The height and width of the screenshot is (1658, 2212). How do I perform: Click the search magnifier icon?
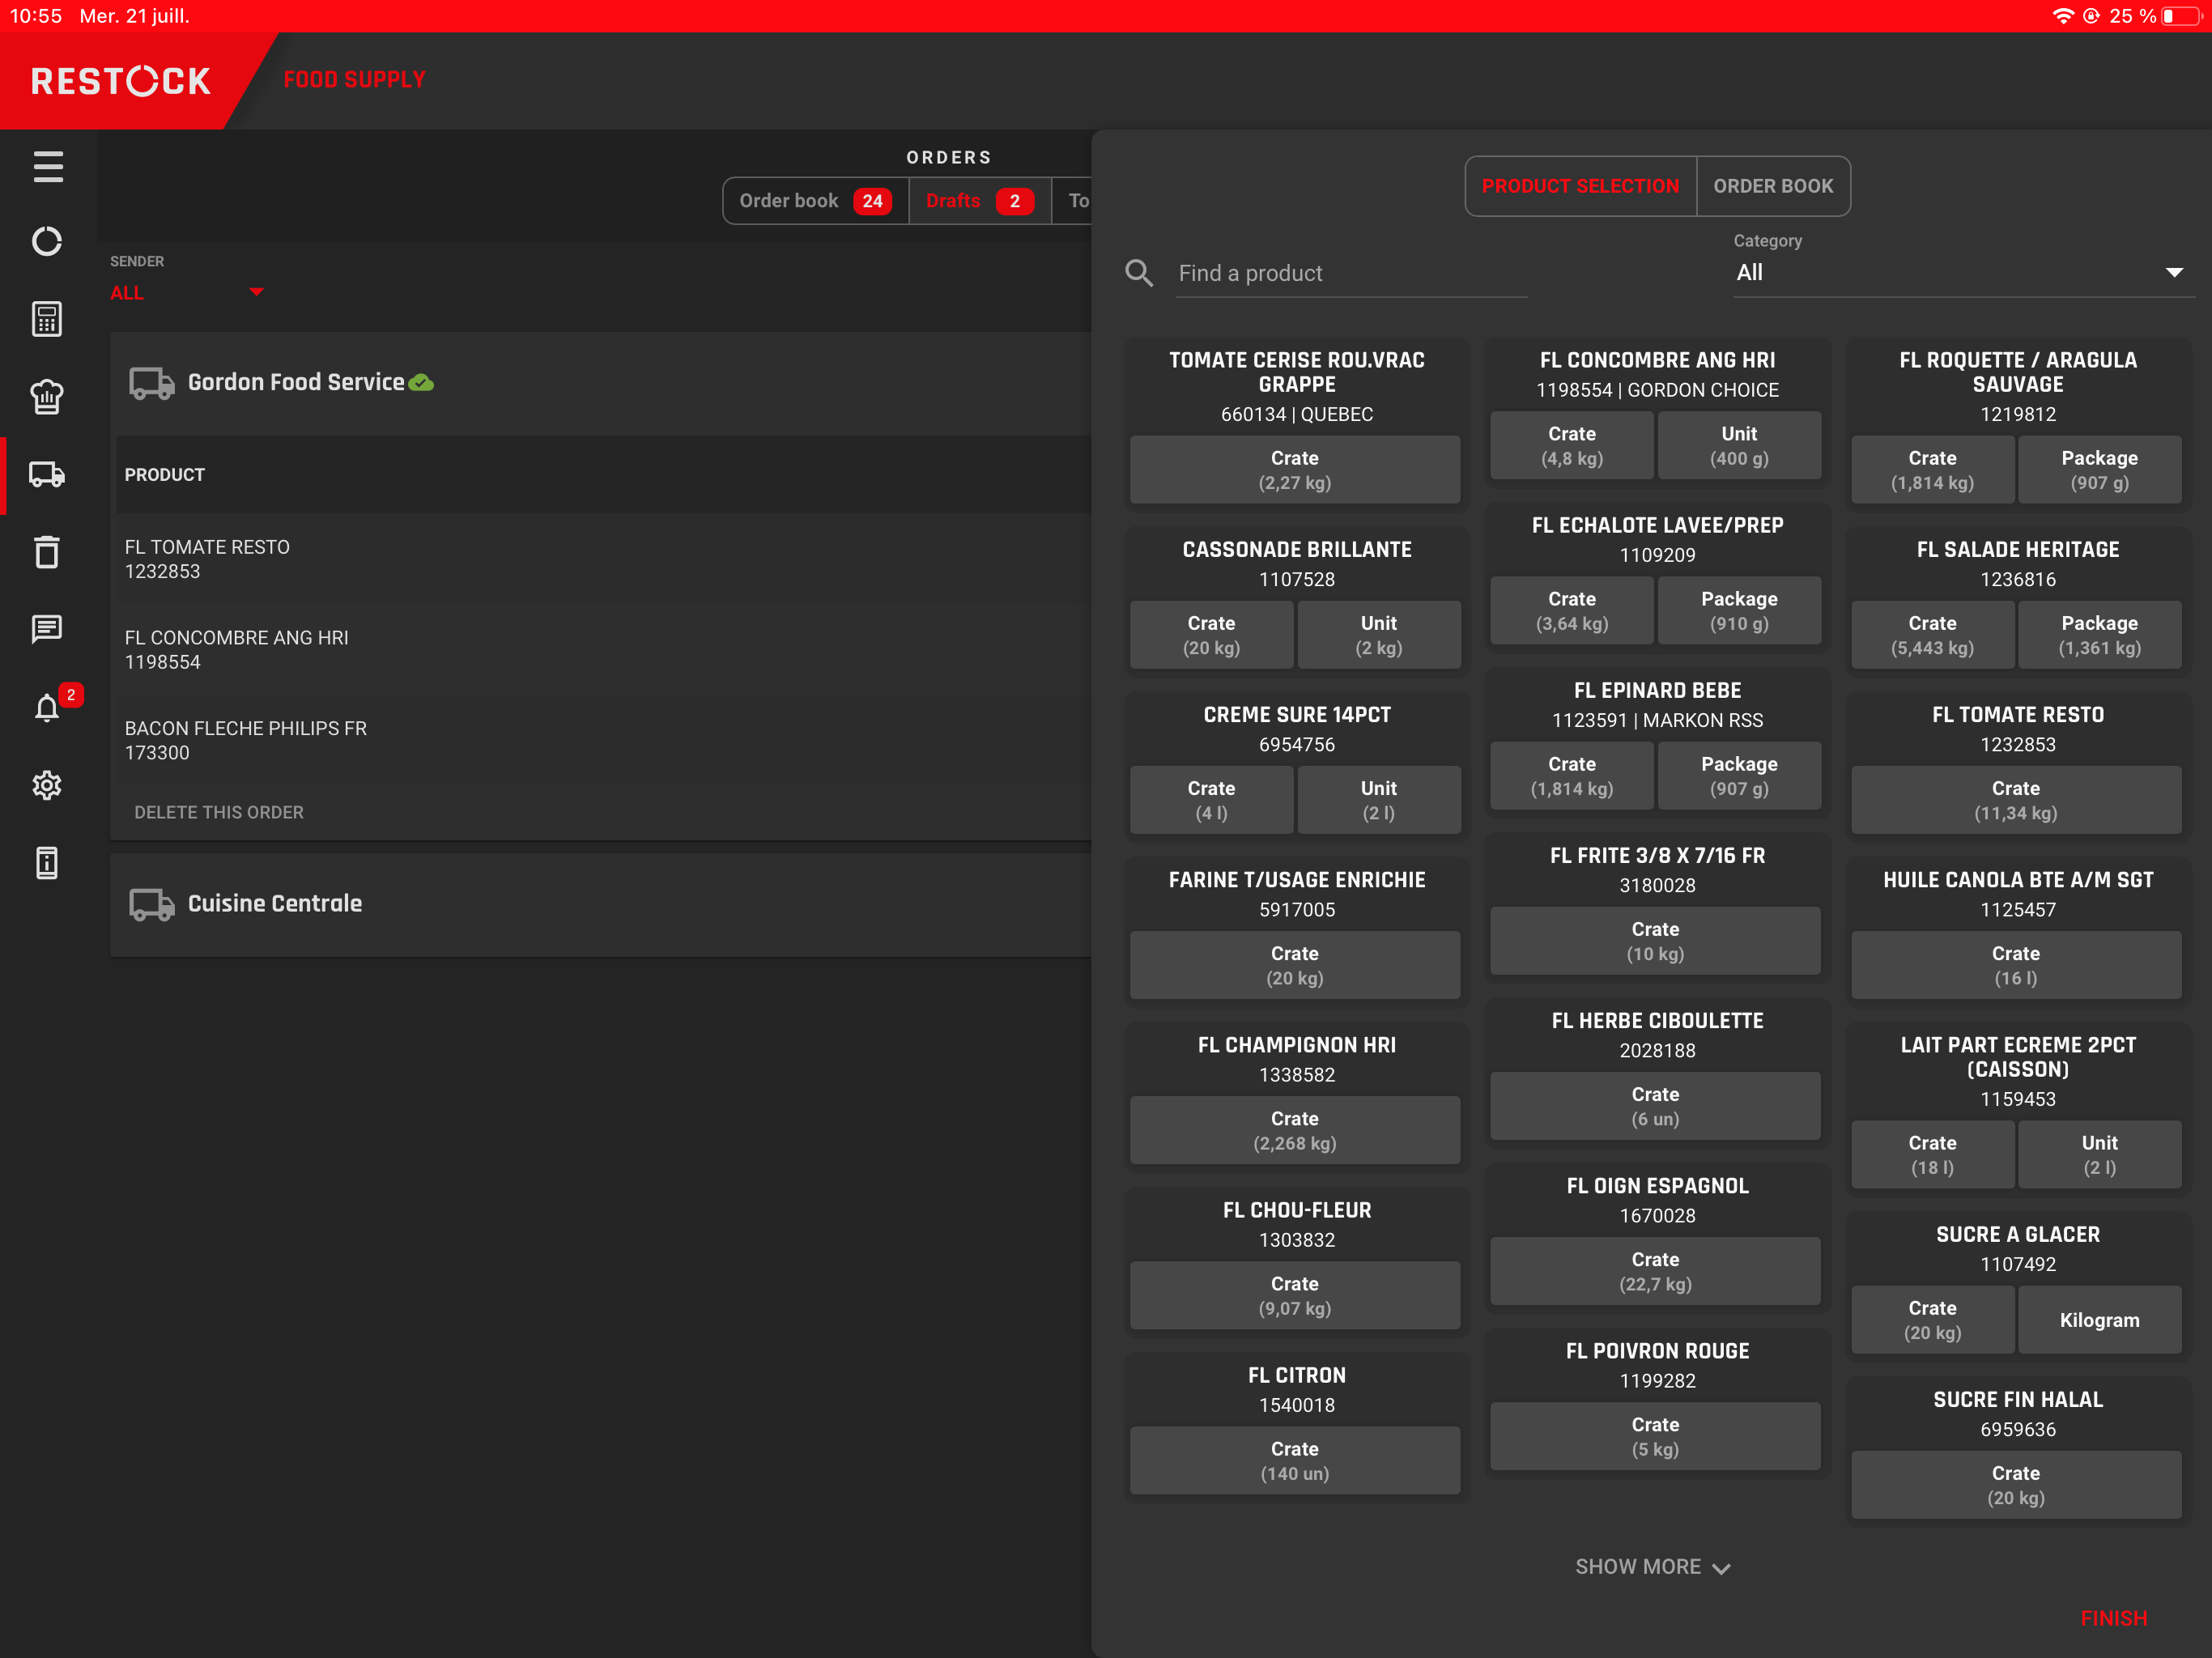tap(1139, 272)
